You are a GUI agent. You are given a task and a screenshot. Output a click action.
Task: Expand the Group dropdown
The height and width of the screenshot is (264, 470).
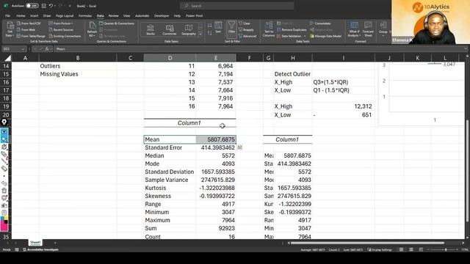383,29
